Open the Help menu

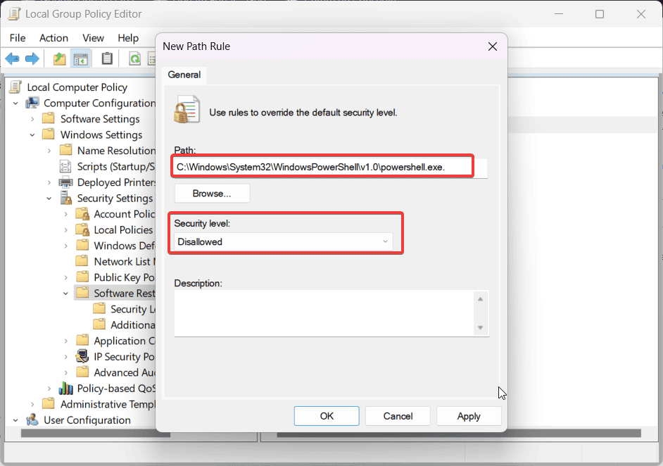click(x=128, y=38)
